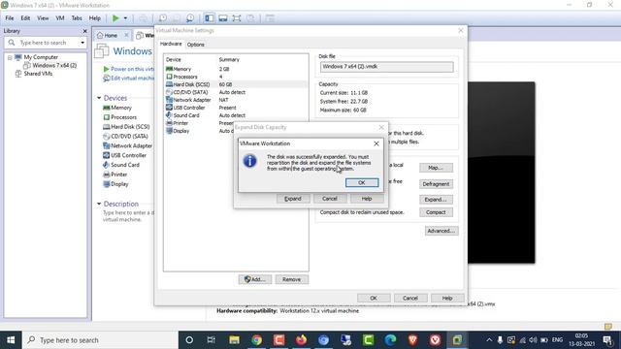
Task: Enter full screen mode via toolbar icon
Action: pyautogui.click(x=237, y=18)
